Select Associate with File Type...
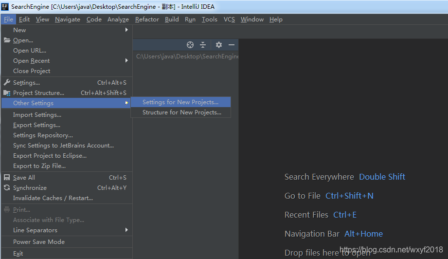The image size is (448, 259). 67,220
